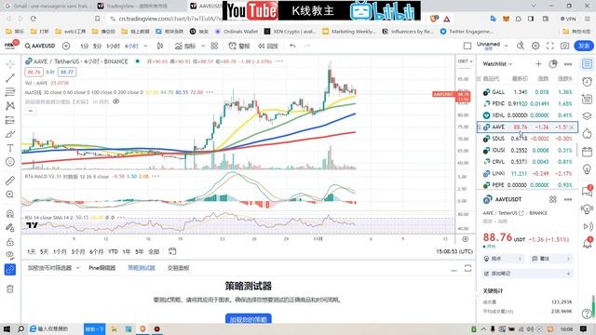Expand the USDT price scale currency dropdown
This screenshot has height=335, width=596.
click(x=465, y=61)
